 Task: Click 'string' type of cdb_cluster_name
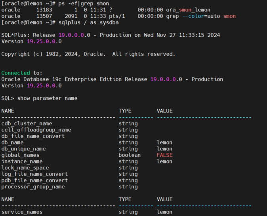tap(128, 124)
